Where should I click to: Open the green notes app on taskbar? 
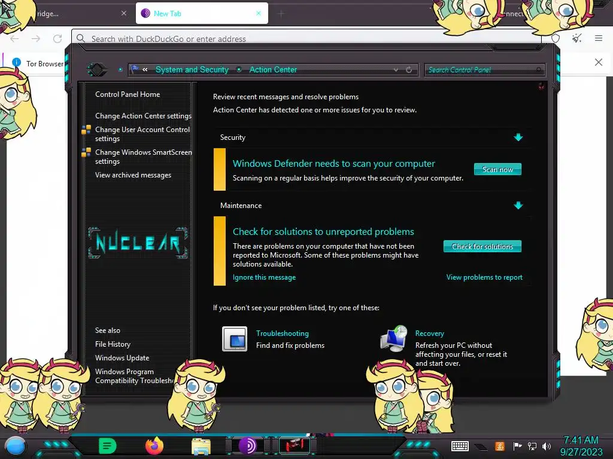(x=107, y=446)
